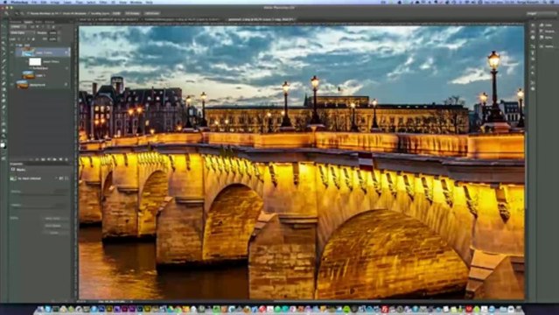Open the Photoshop application menu

click(x=19, y=2)
